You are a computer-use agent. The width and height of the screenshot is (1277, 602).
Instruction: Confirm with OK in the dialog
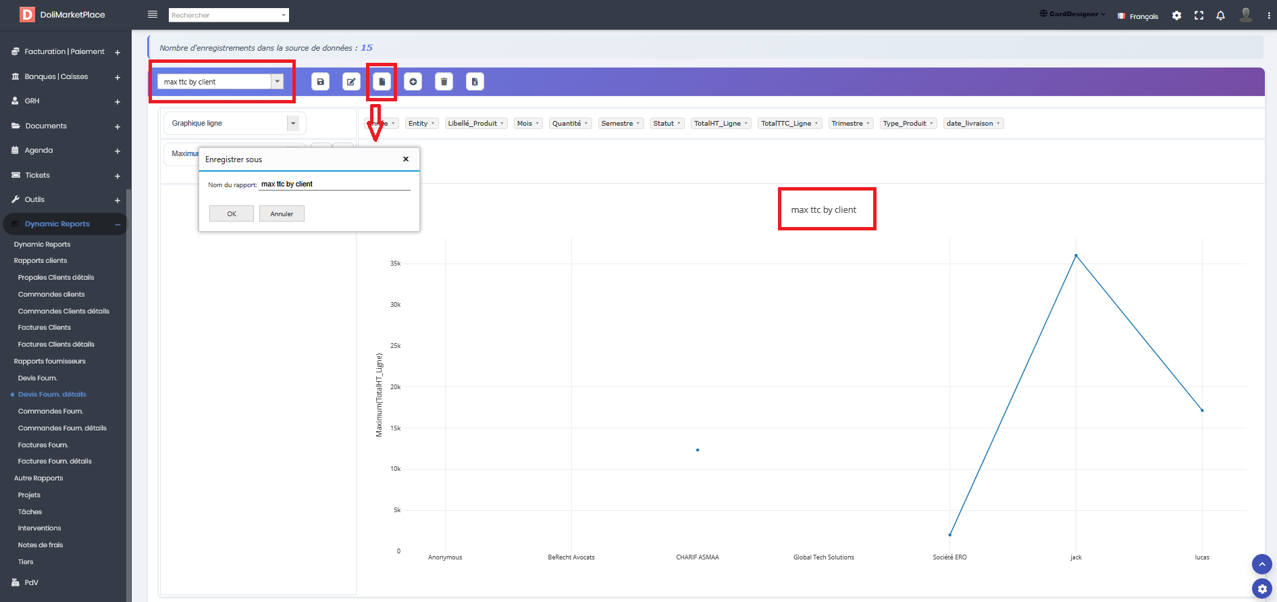pos(232,214)
